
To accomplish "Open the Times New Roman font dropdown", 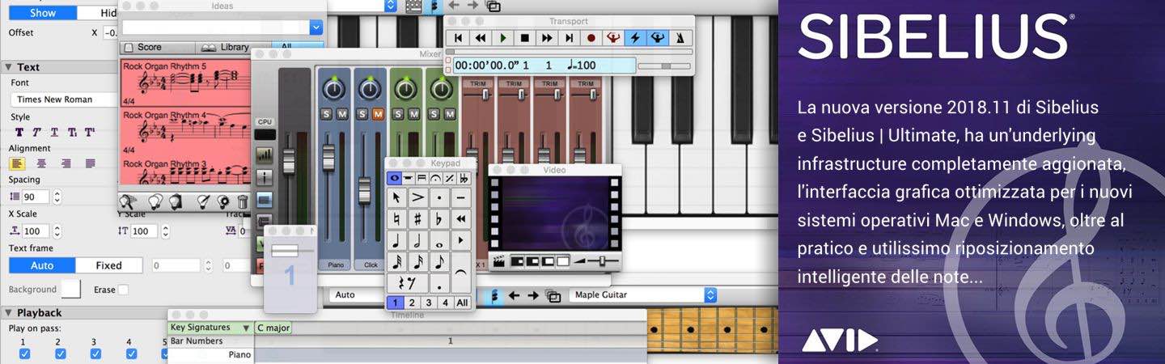I will pos(63,99).
